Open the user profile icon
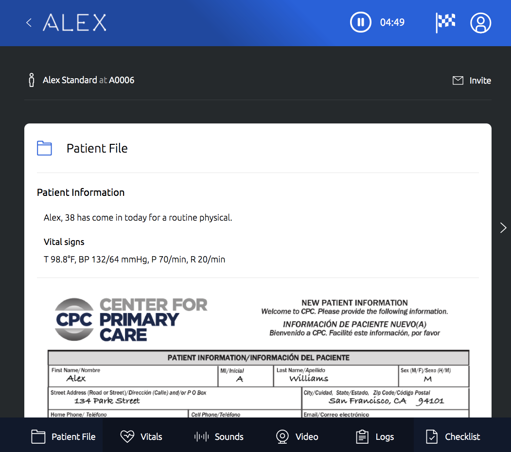511x452 pixels. pos(480,22)
